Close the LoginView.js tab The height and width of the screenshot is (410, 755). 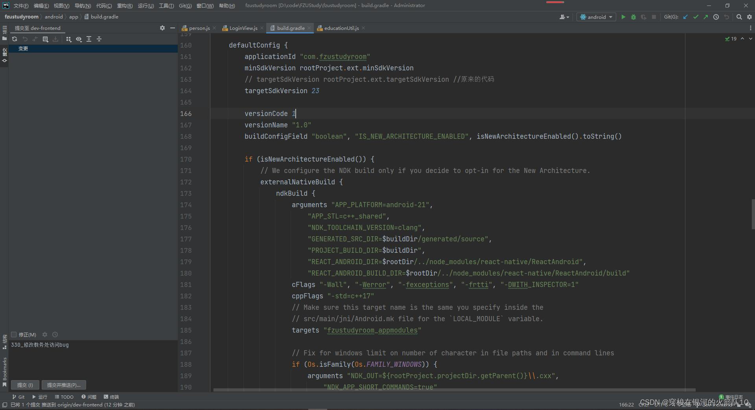(x=262, y=28)
